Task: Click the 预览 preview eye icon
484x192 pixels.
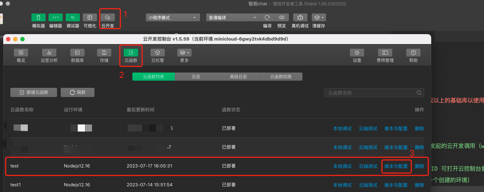Action: coord(282,17)
